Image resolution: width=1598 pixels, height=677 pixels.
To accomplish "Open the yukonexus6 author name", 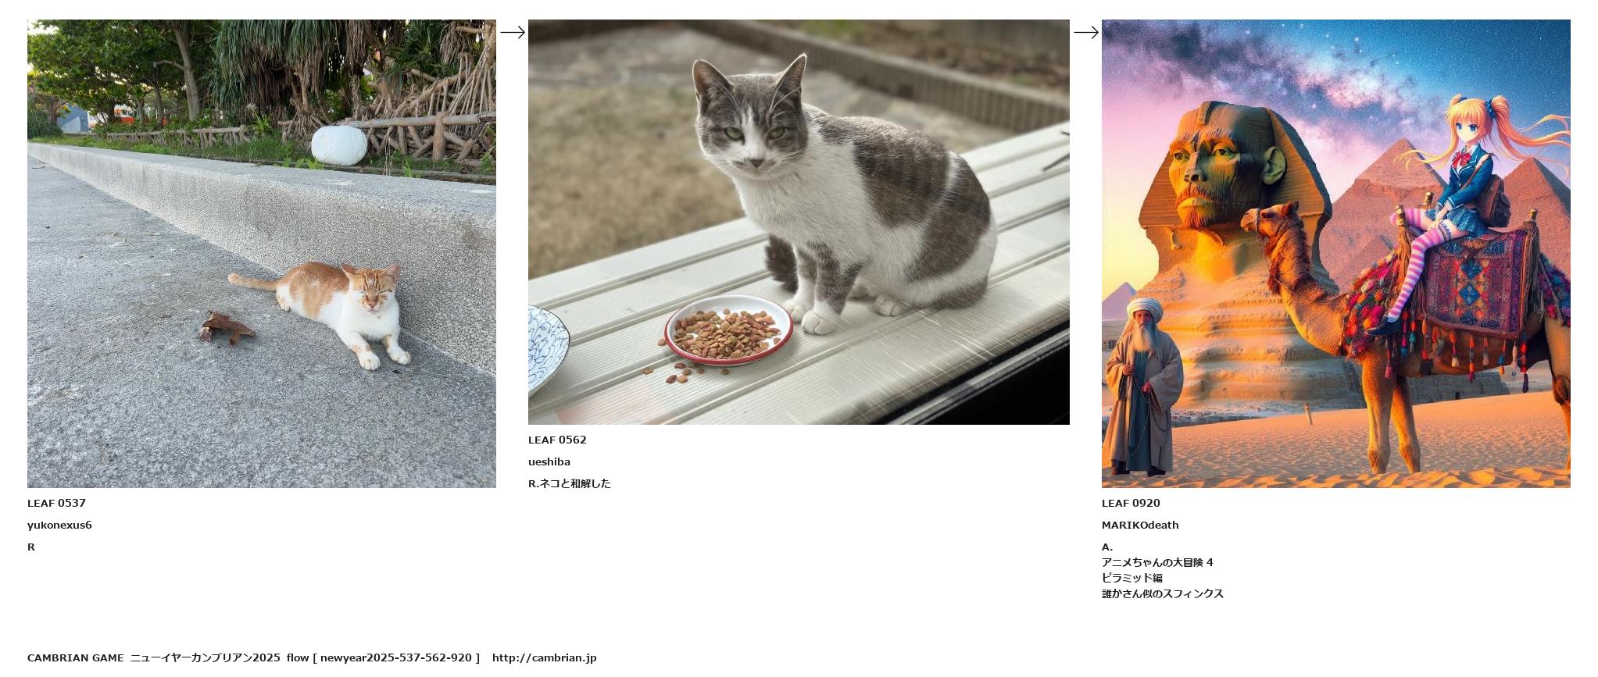I will coord(59,525).
